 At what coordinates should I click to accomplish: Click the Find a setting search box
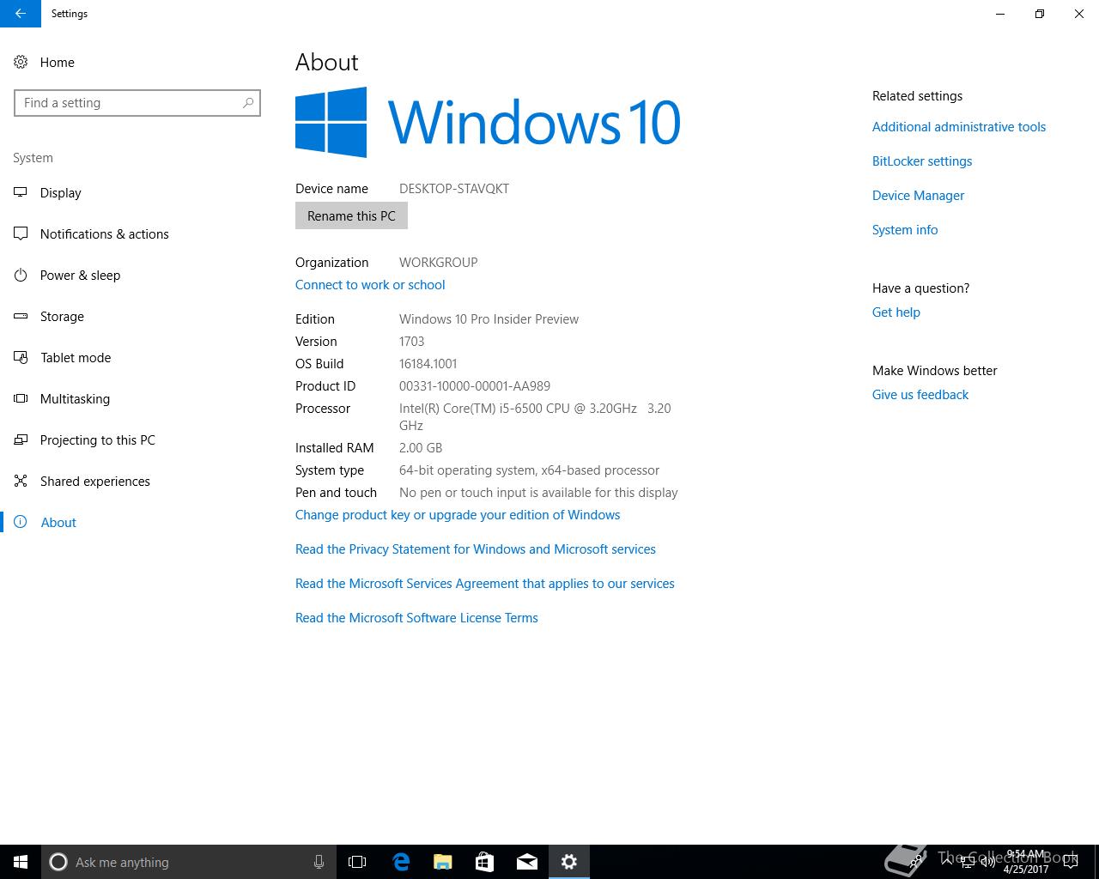coord(137,103)
